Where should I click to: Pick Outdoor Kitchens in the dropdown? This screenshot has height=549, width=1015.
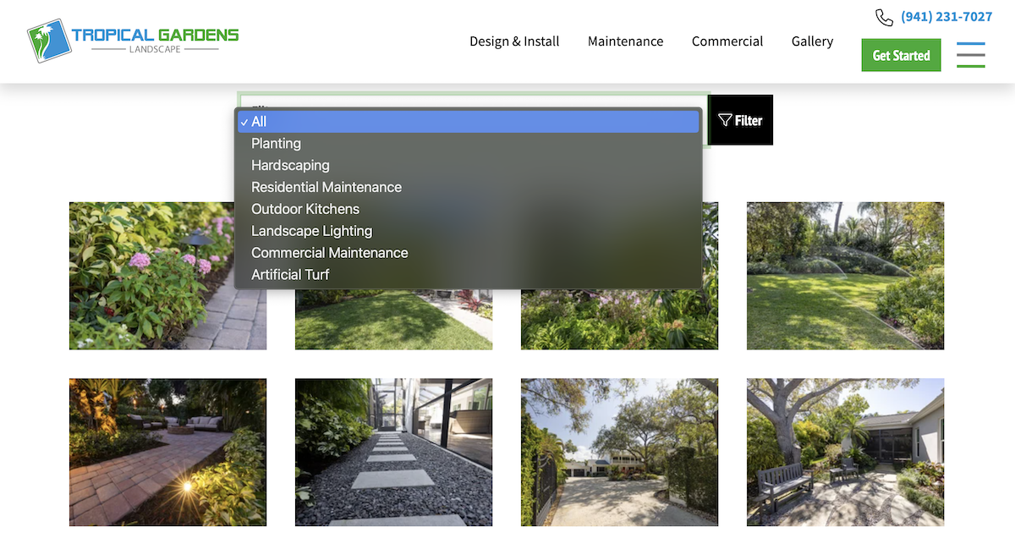[x=469, y=209]
